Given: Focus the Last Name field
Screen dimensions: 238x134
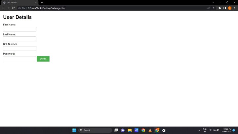Looking at the screenshot, I should [x=20, y=39].
